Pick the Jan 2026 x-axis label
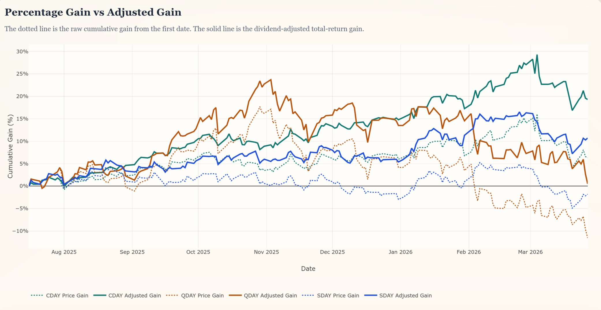601x310 pixels. (400, 252)
